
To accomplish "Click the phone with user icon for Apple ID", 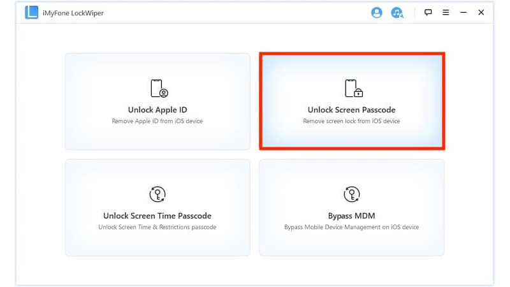I will click(x=159, y=88).
